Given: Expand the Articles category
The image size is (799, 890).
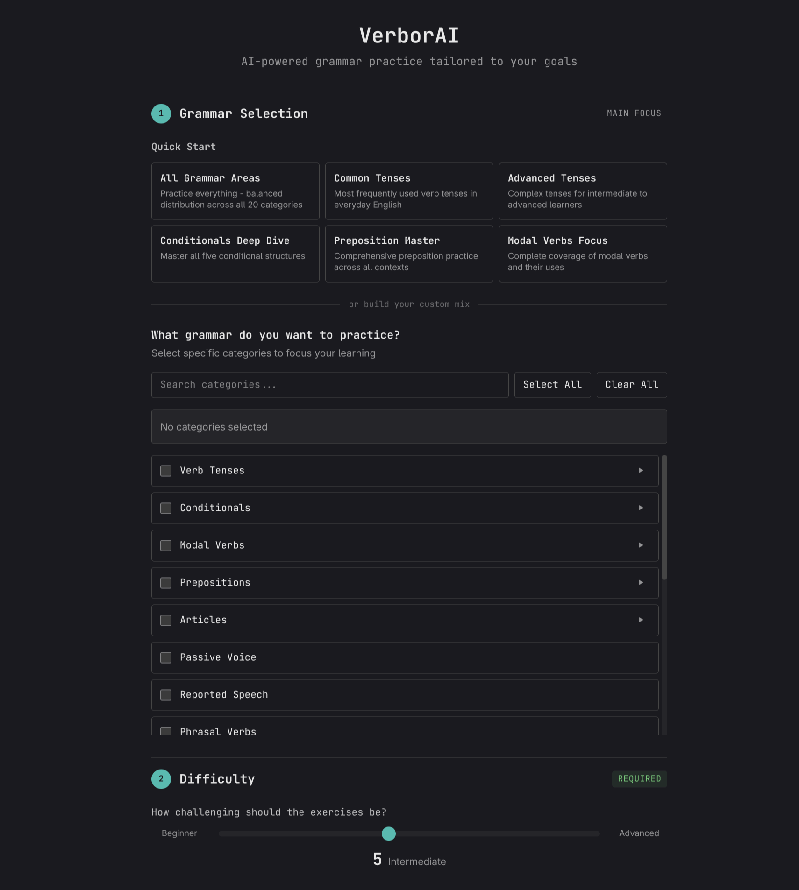Looking at the screenshot, I should (641, 620).
